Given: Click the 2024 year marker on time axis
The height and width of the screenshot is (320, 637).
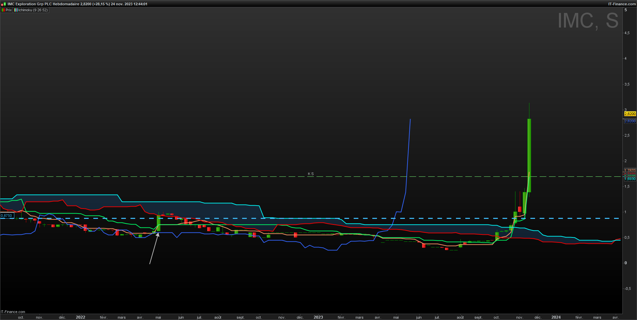Looking at the screenshot, I should [556, 317].
